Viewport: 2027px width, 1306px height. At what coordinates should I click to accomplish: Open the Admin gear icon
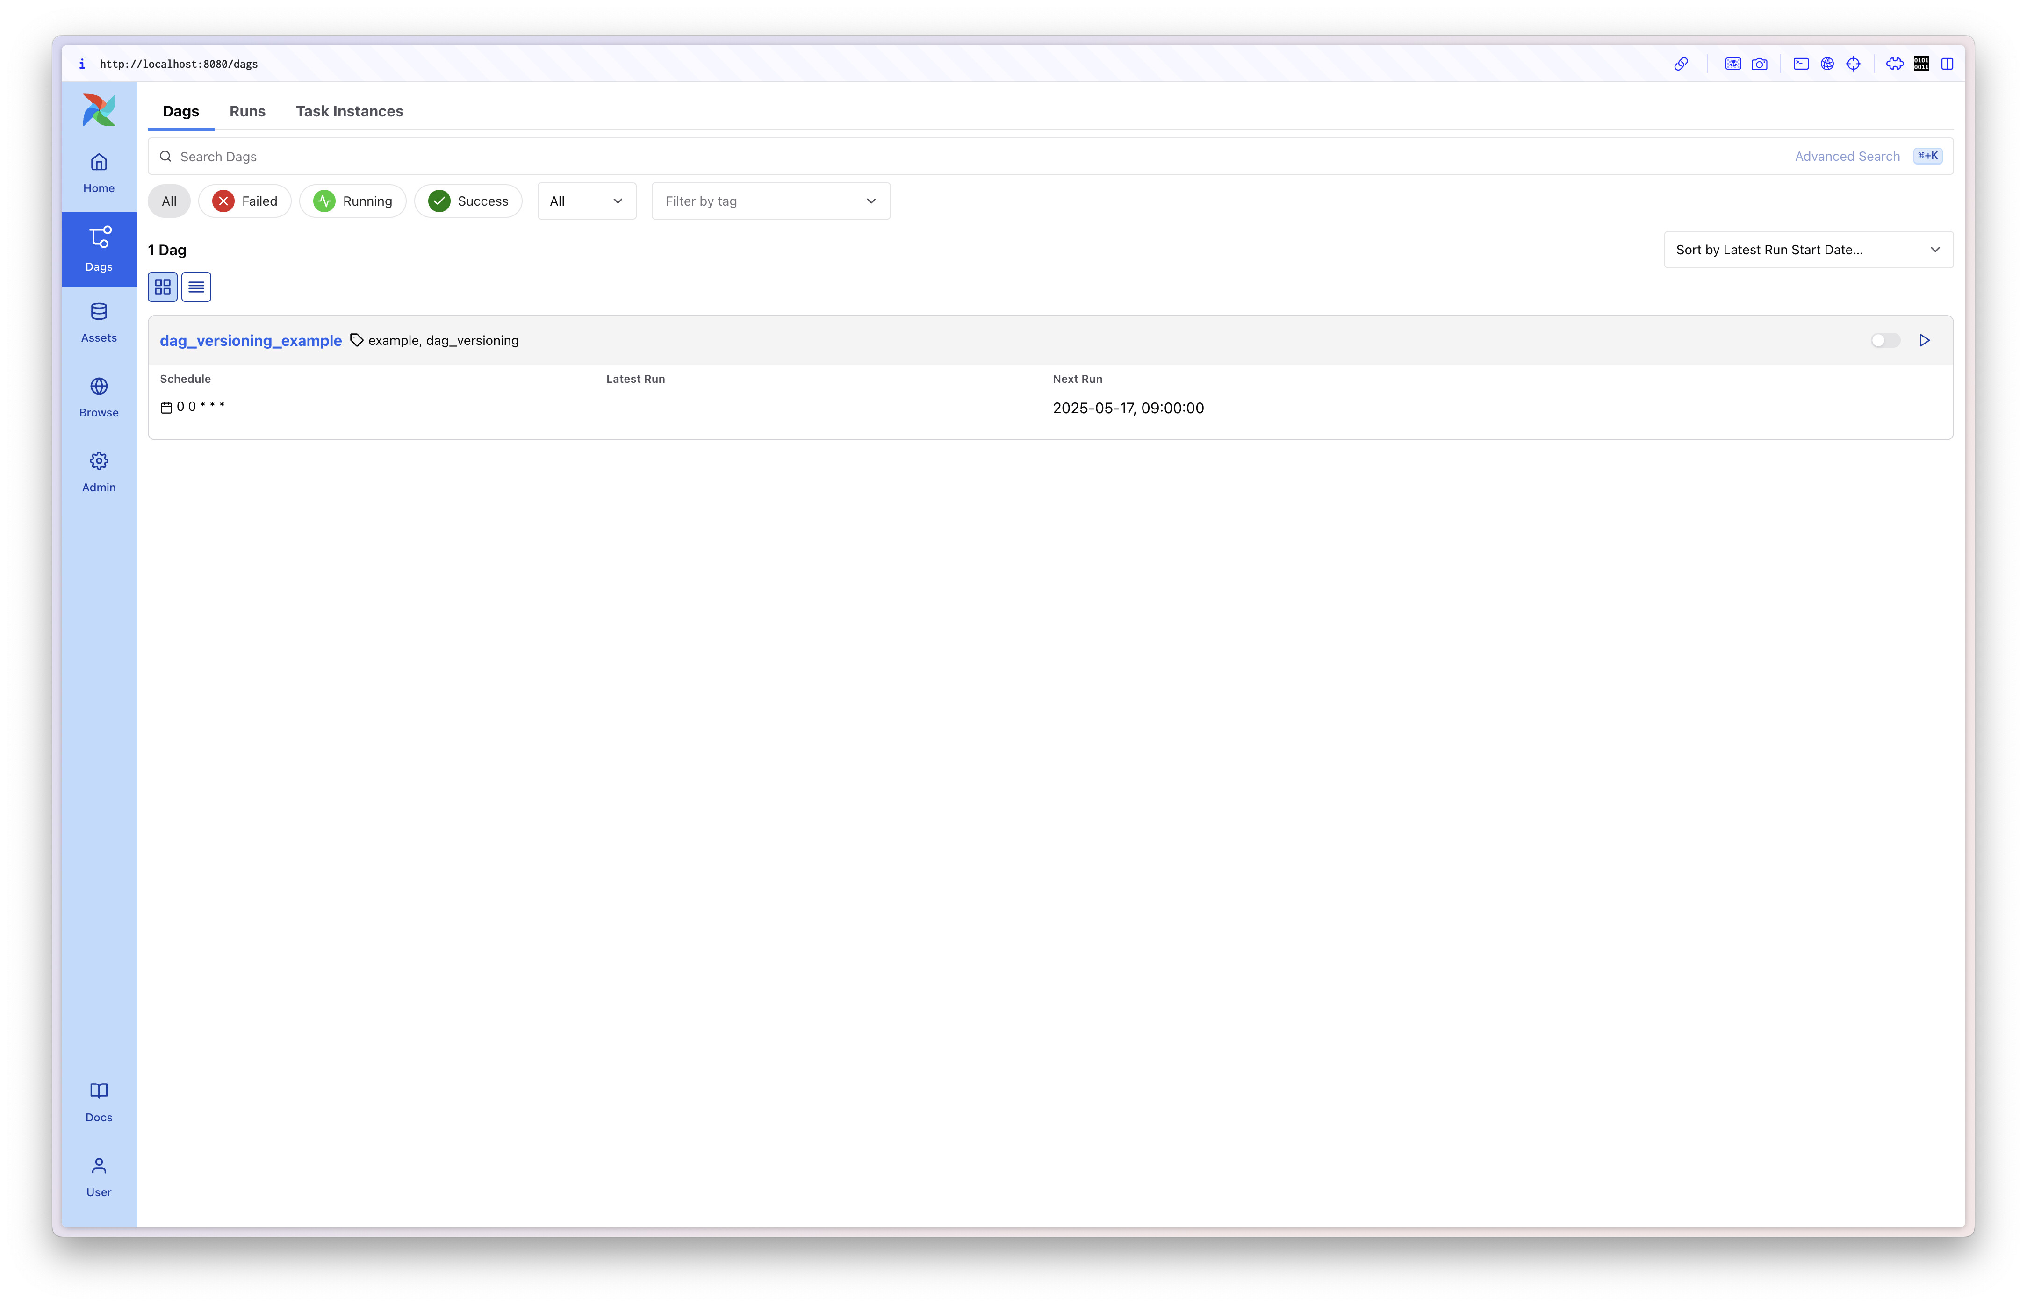click(98, 472)
